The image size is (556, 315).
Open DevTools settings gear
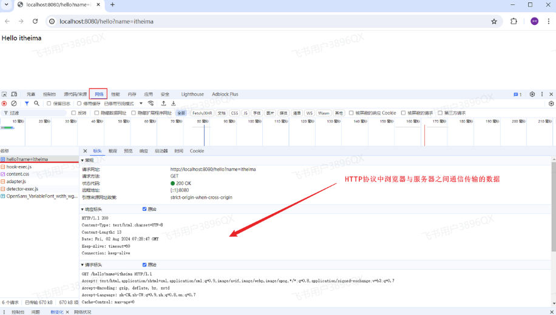coord(532,94)
